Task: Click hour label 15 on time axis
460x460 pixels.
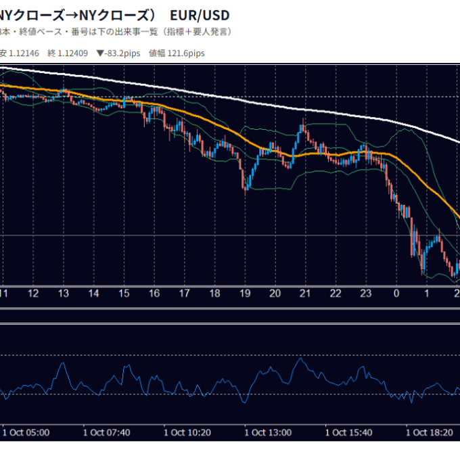Action: point(124,294)
